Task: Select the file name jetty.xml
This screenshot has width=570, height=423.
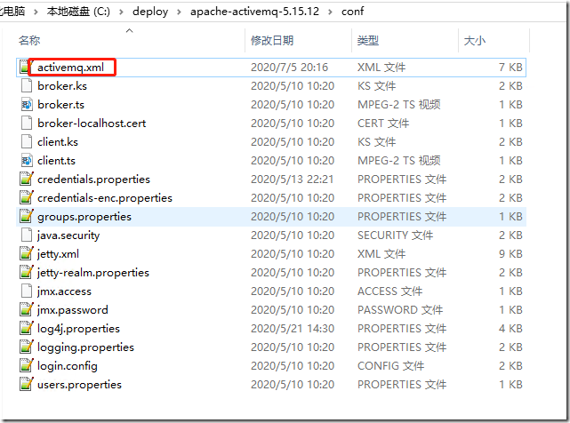Action: (58, 254)
